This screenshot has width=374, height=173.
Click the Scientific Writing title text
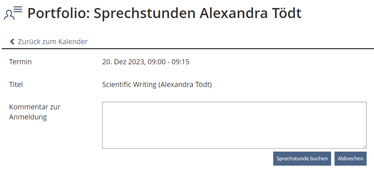point(129,84)
